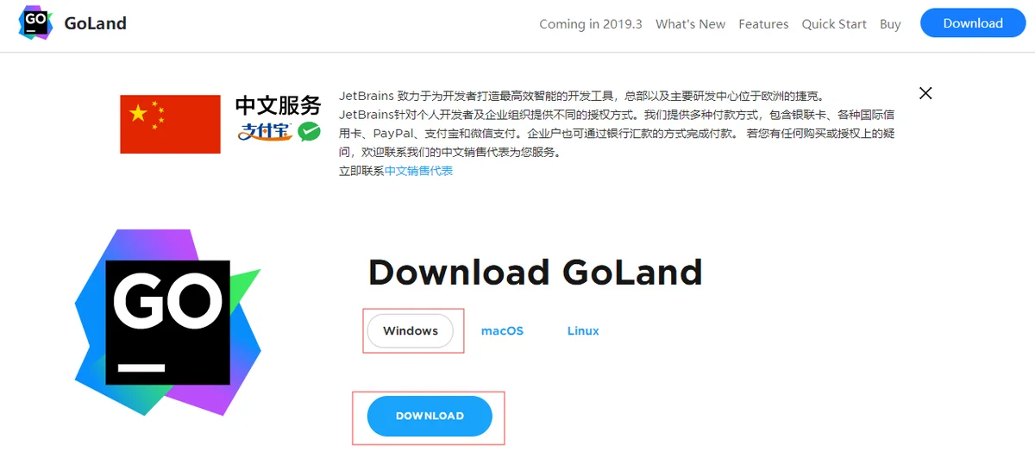1035x452 pixels.
Task: Click the WeChat Pay green icon
Action: click(x=309, y=131)
